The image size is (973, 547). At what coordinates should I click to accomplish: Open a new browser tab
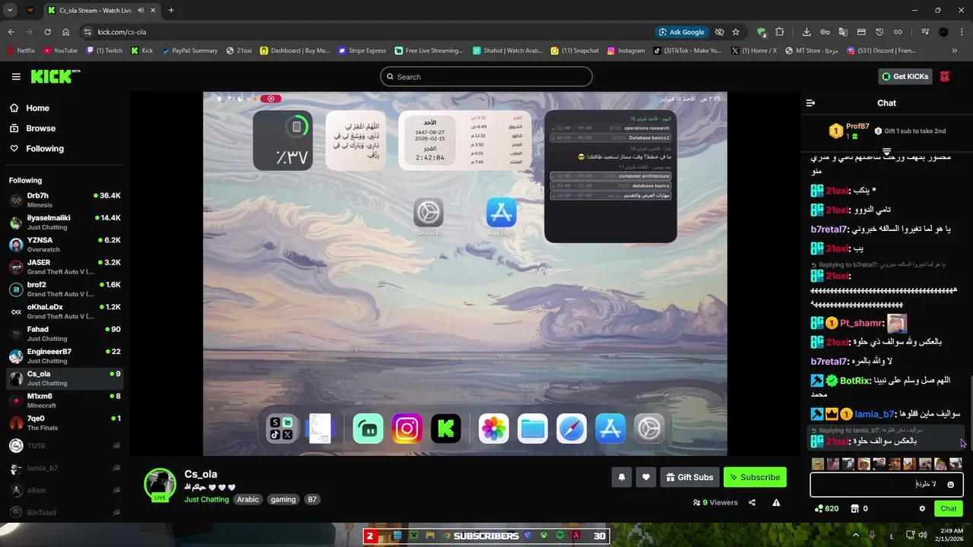coord(171,11)
